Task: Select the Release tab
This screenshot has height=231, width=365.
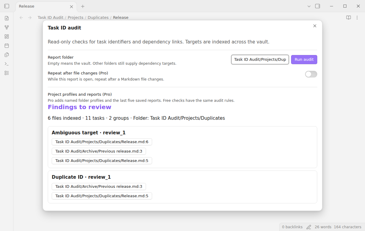Action: click(x=46, y=6)
